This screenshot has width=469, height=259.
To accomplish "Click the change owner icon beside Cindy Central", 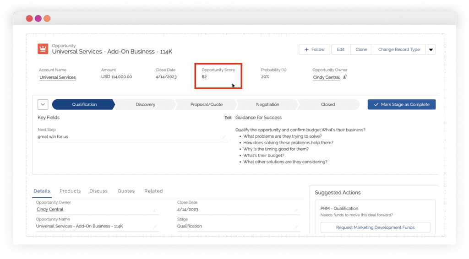I will (345, 77).
